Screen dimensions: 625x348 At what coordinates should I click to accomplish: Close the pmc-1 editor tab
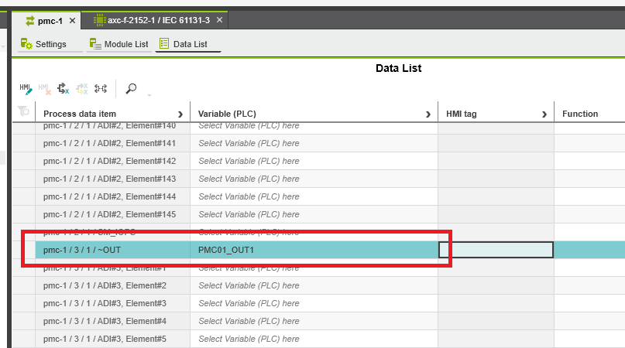point(72,20)
